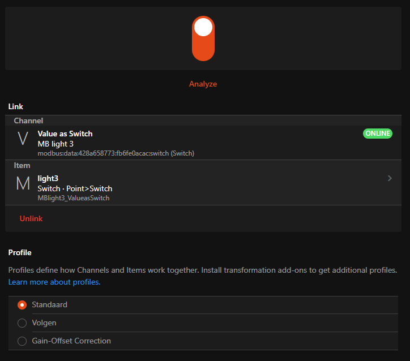This screenshot has height=361, width=410.
Task: Select Gain-Offset Correction profile radio button
Action: (x=22, y=341)
